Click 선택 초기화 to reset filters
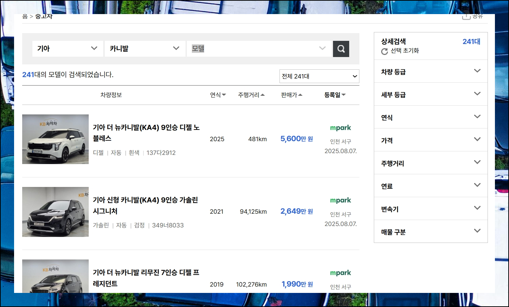 [x=404, y=51]
